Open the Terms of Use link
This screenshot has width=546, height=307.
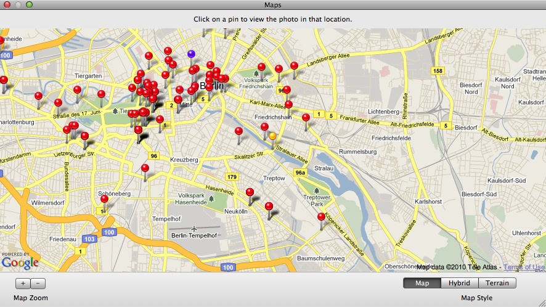click(x=524, y=267)
